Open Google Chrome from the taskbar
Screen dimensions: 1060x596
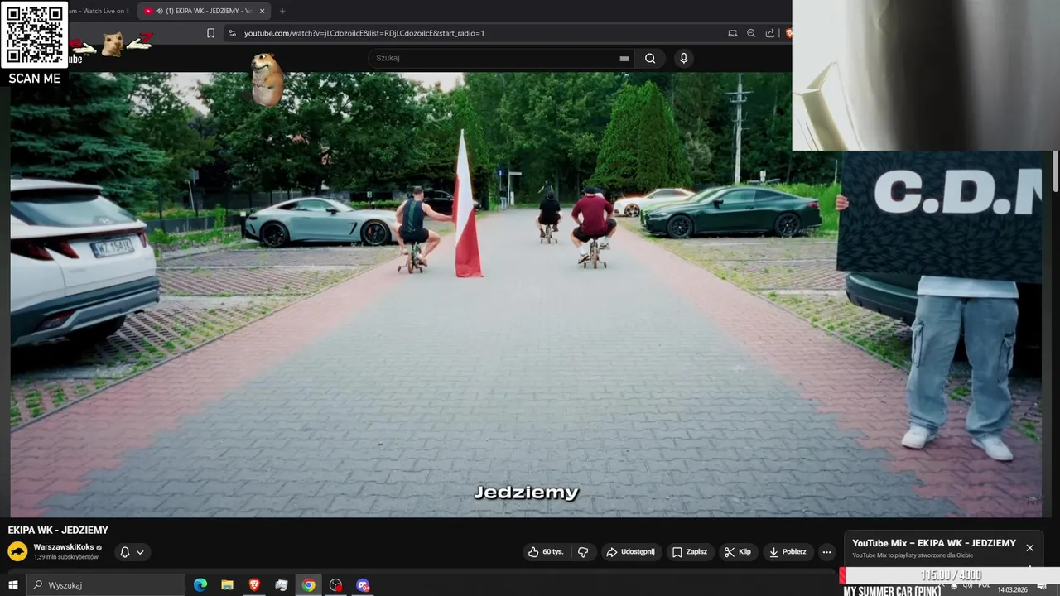click(x=308, y=585)
